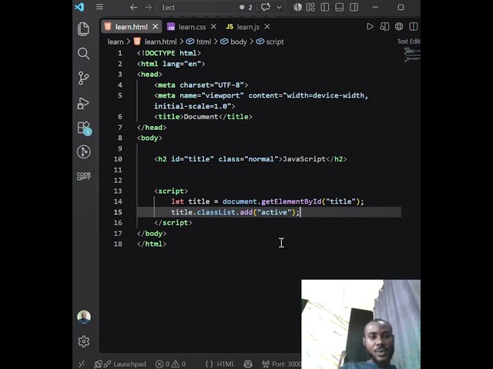Viewport: 493px width, 369px height.
Task: Close the learn.js tab
Action: [x=267, y=27]
